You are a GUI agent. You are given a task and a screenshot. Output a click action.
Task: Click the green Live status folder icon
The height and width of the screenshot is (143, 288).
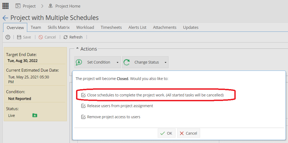[x=35, y=115]
